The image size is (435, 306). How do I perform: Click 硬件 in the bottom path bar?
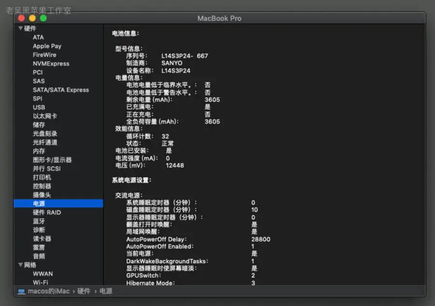click(84, 291)
